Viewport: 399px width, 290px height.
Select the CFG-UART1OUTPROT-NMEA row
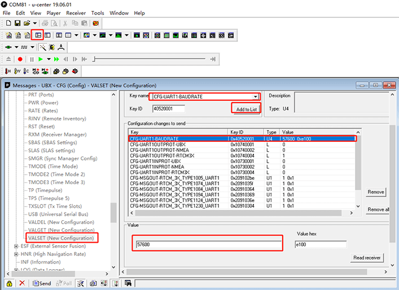(242, 150)
